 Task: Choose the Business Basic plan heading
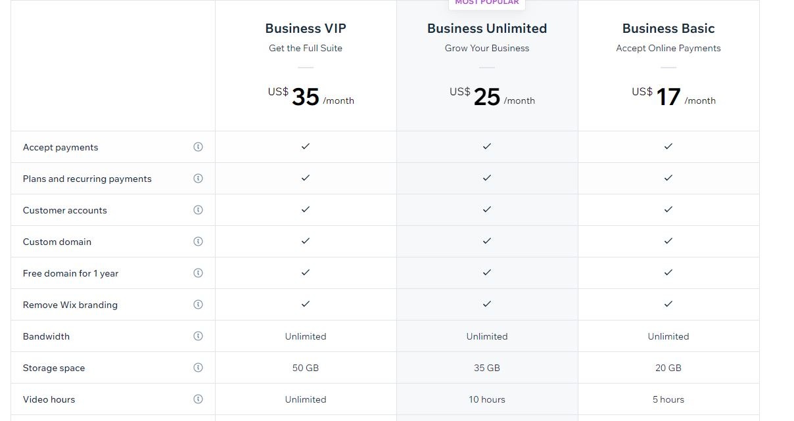click(x=668, y=28)
